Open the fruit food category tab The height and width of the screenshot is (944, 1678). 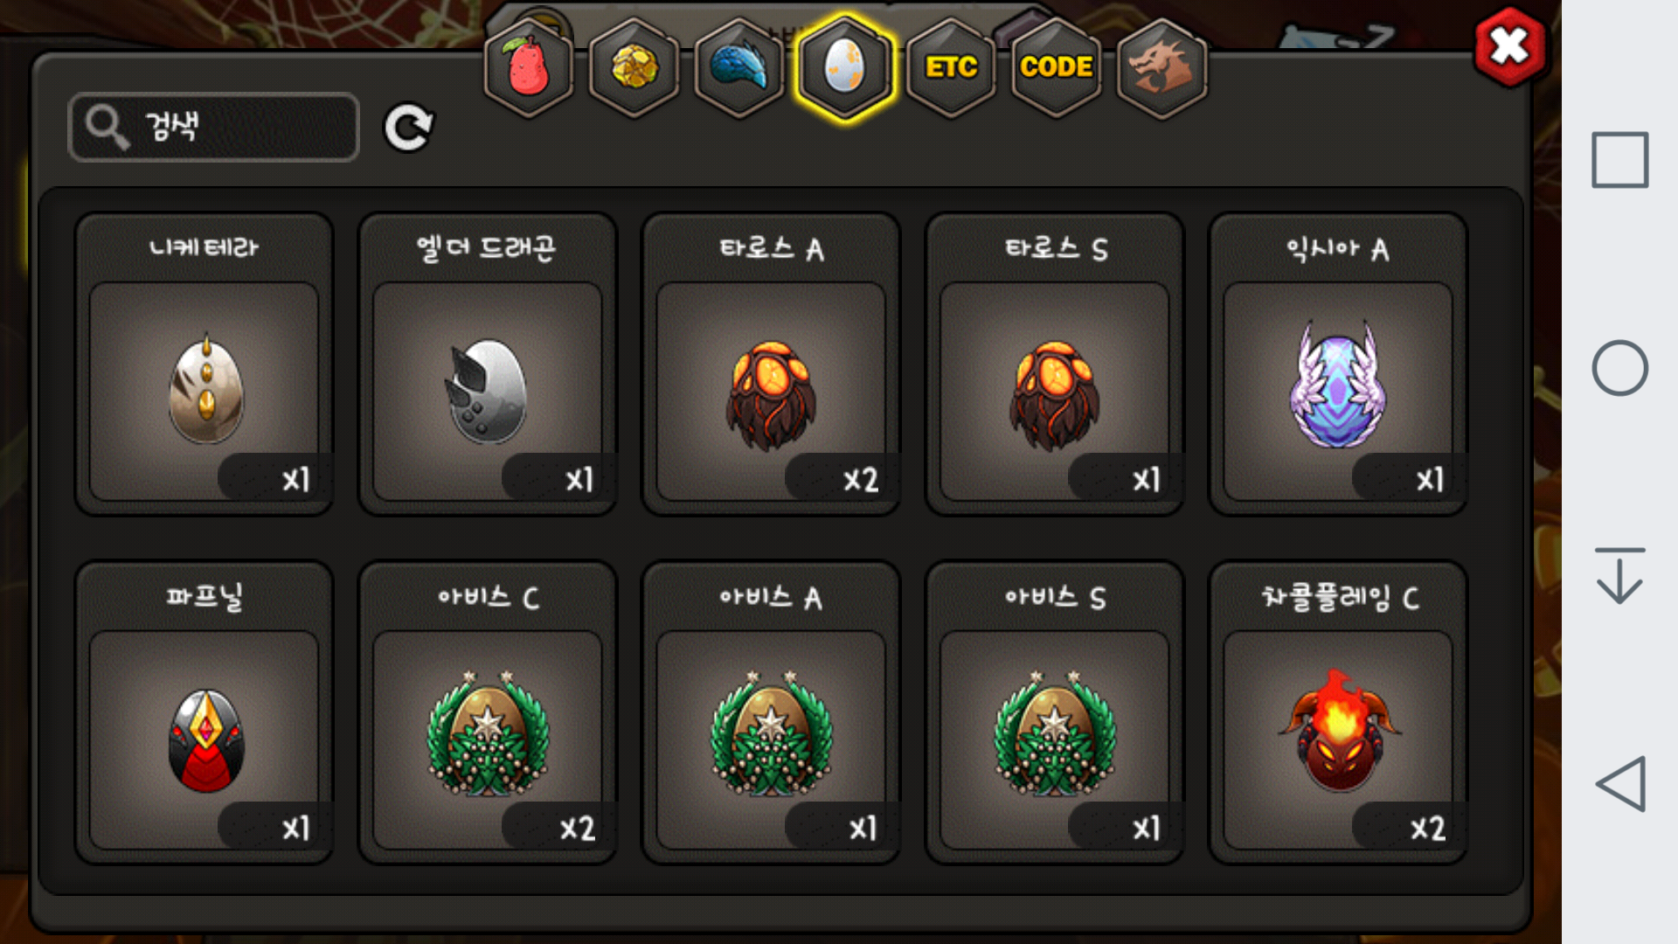pos(529,67)
